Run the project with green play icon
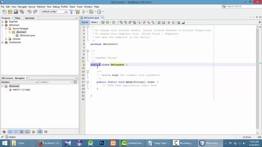Viewport: 262px width, 147px height. [x=84, y=12]
